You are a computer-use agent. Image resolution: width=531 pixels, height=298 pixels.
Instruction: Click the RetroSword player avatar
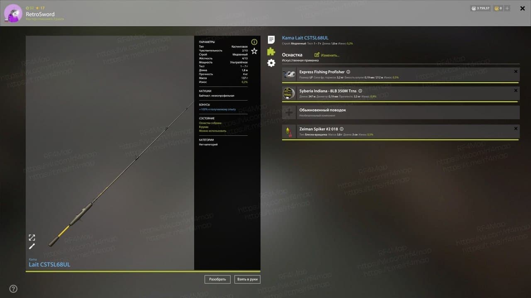pyautogui.click(x=13, y=13)
